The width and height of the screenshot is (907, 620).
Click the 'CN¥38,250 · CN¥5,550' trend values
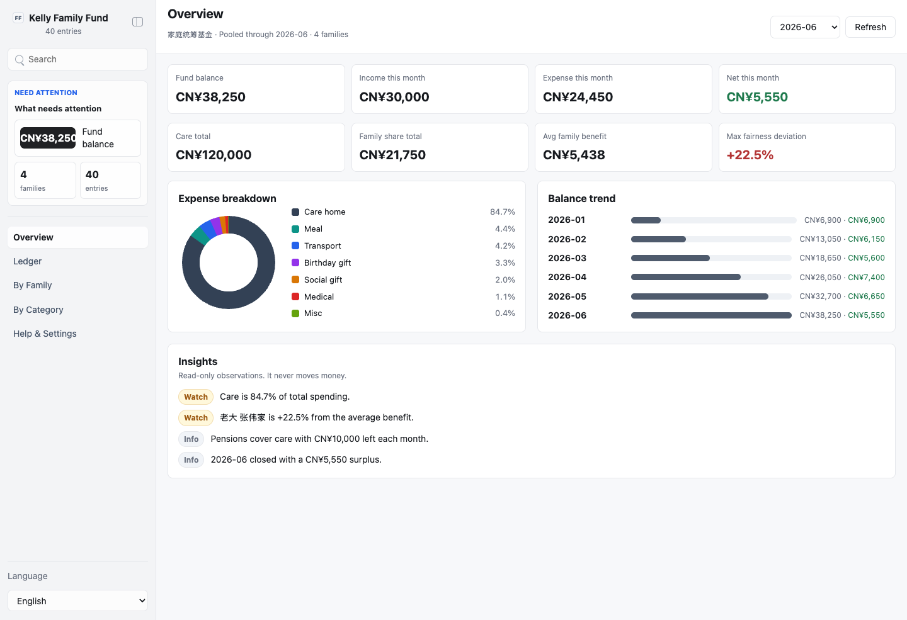(x=842, y=315)
